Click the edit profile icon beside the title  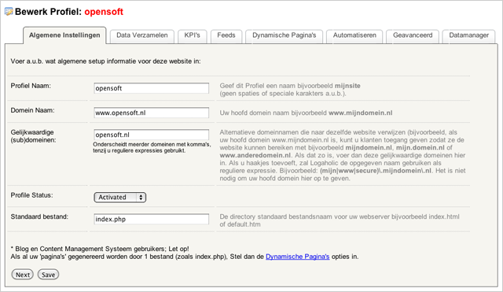[9, 12]
